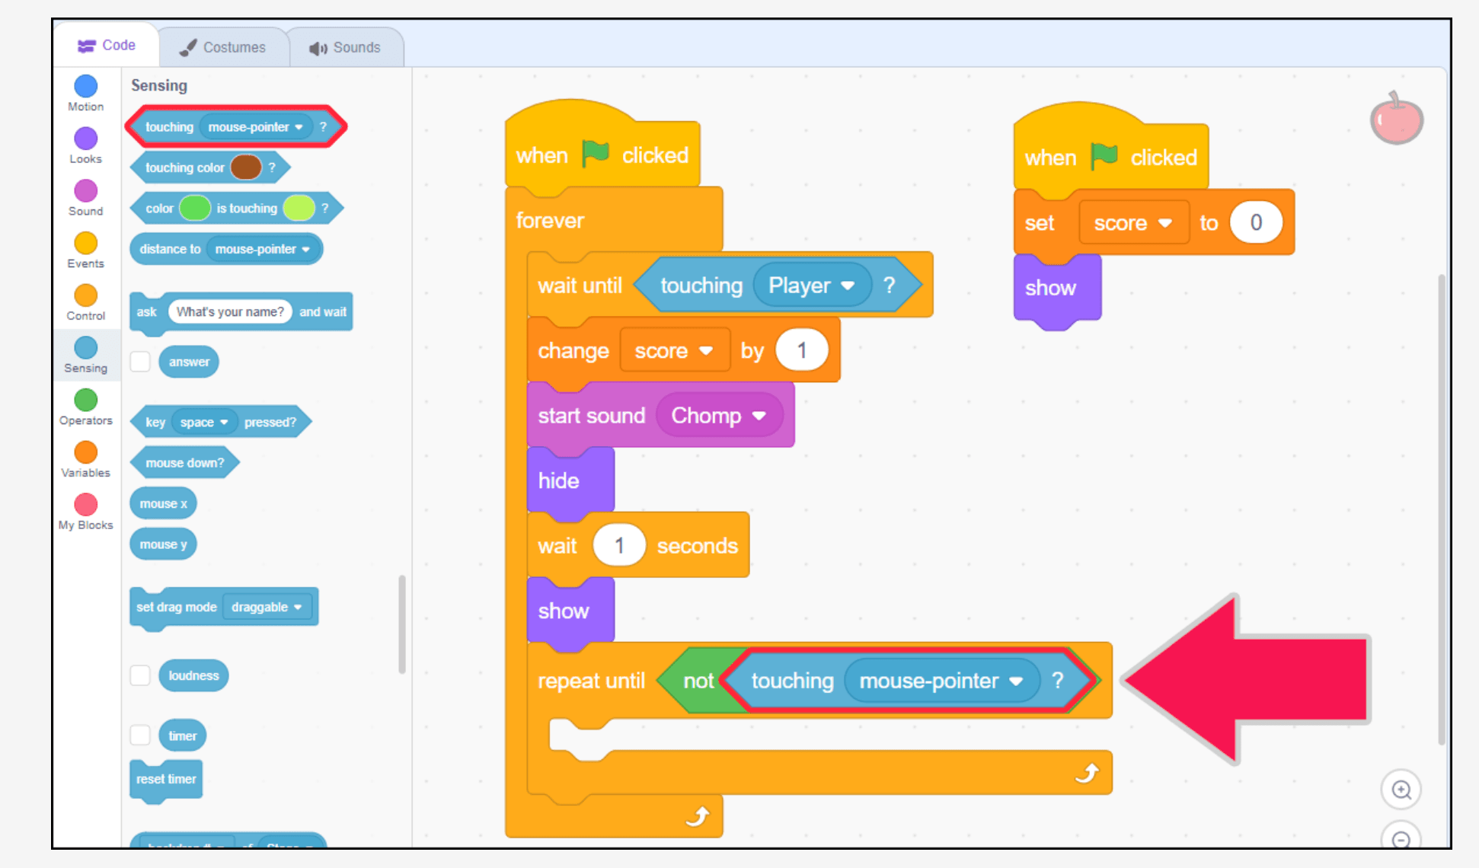Pick the brown touching color swatch

[x=246, y=168]
